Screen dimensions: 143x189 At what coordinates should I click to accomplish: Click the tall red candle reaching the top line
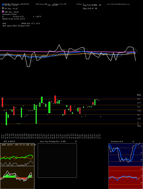pos(55,100)
